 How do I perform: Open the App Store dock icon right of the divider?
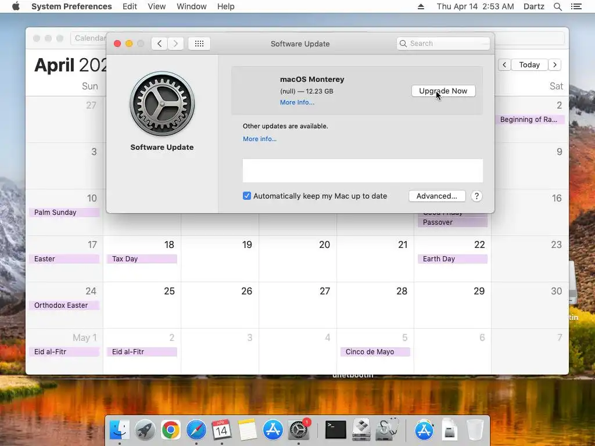424,430
